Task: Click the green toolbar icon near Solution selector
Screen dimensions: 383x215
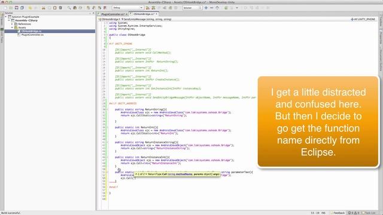Action: pyautogui.click(x=226, y=8)
